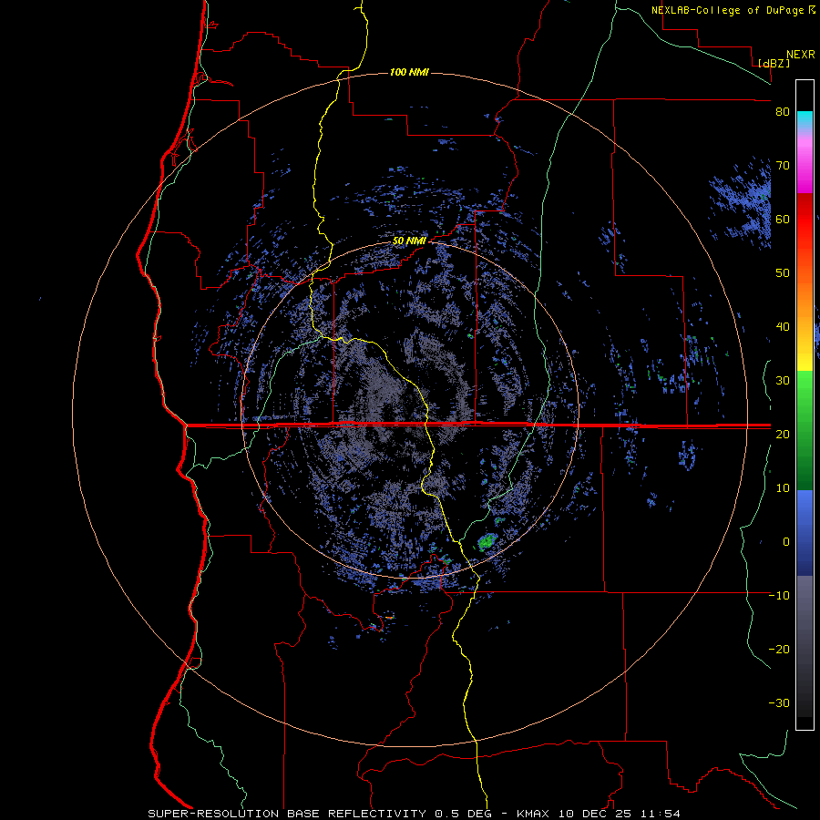Select the 70 dBZ scale value
Viewport: 820px width, 820px height.
tap(783, 166)
